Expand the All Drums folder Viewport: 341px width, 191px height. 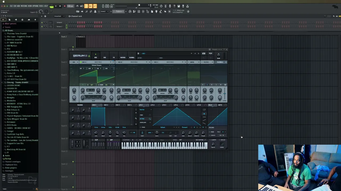[9, 31]
